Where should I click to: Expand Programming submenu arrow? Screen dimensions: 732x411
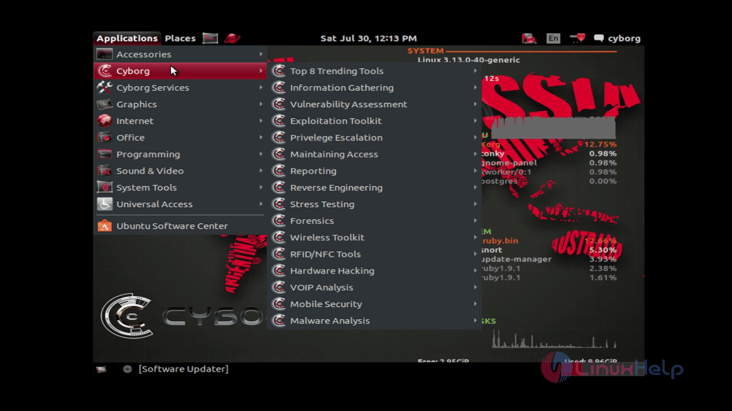(x=261, y=154)
